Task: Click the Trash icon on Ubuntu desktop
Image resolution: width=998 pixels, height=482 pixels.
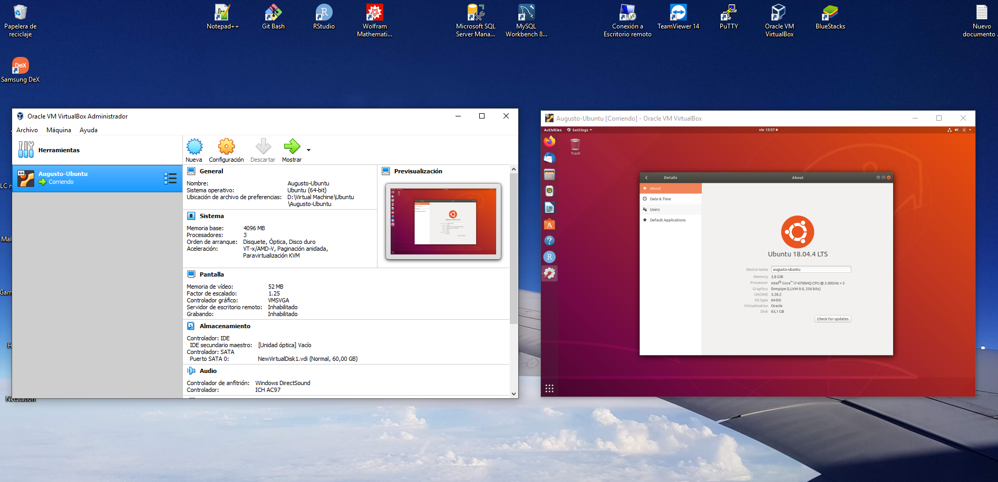Action: [x=575, y=146]
